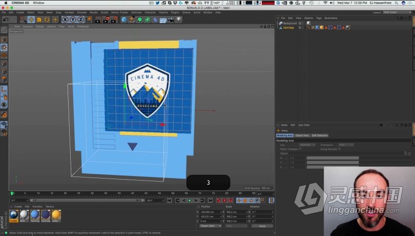
Task: Open the Create menu
Action: coord(20,12)
